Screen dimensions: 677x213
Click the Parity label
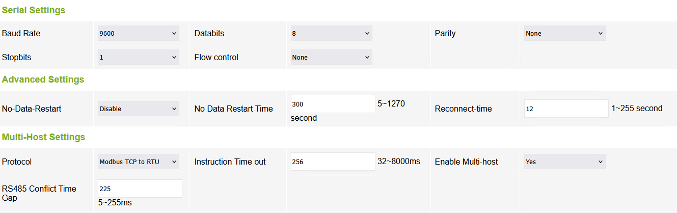(x=445, y=34)
